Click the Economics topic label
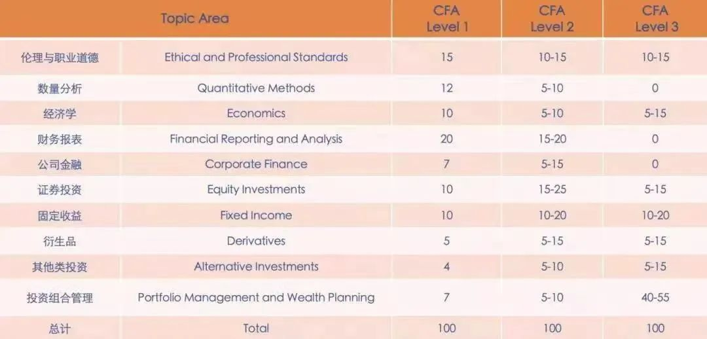Image resolution: width=707 pixels, height=339 pixels. 256,113
